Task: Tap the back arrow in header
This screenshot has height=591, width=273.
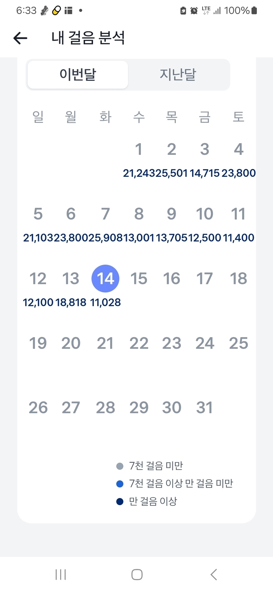Action: click(x=20, y=38)
